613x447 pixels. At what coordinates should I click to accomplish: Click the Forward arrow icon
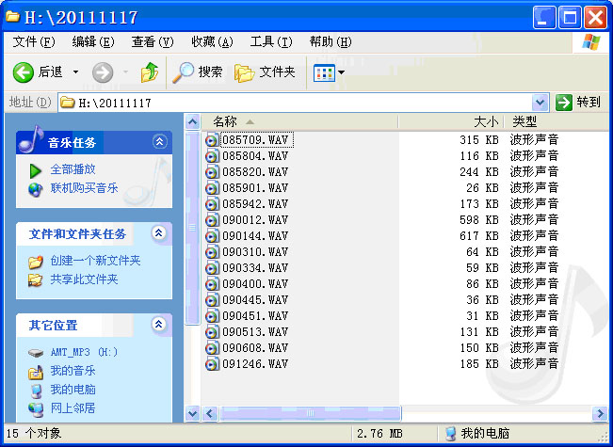(x=102, y=72)
